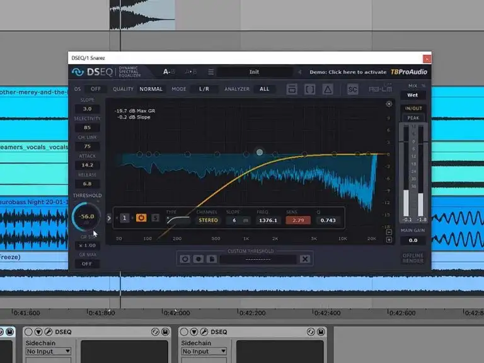Screen dimensions: 484x363
Task: Click the Custom Threshold file load icon
Action: (212, 259)
